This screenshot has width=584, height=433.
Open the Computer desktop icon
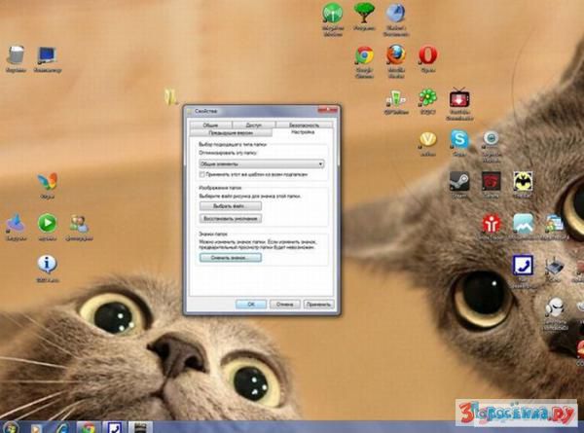[x=46, y=56]
